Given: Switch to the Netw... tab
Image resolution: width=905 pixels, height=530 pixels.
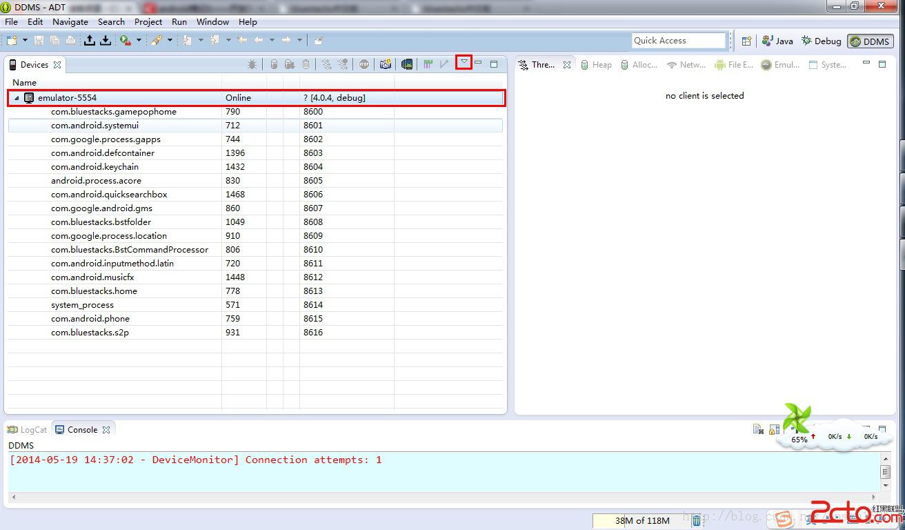Looking at the screenshot, I should point(686,64).
